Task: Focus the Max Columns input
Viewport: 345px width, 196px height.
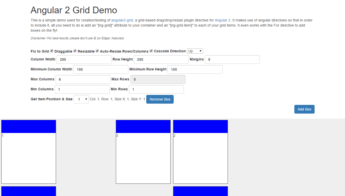Action: pyautogui.click(x=83, y=79)
